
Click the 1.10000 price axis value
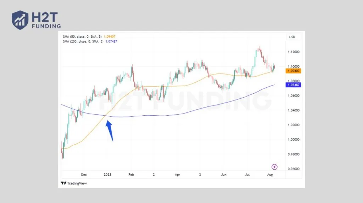point(294,66)
